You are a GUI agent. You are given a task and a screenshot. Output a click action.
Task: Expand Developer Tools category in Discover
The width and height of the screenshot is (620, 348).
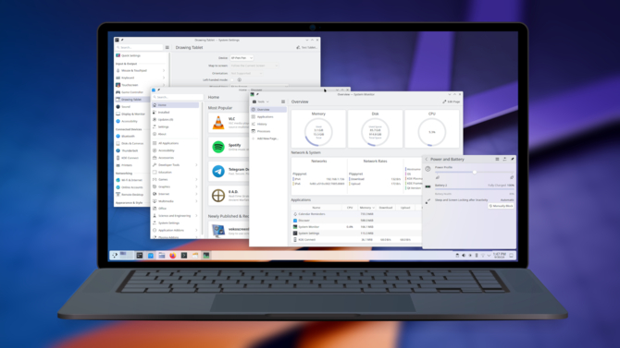[x=196, y=165]
